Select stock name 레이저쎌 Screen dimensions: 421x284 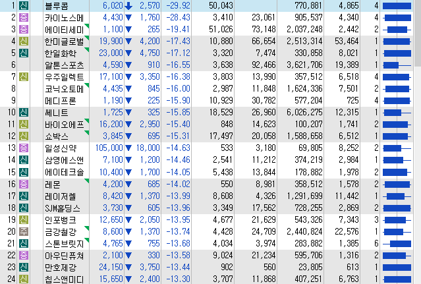[61, 196]
